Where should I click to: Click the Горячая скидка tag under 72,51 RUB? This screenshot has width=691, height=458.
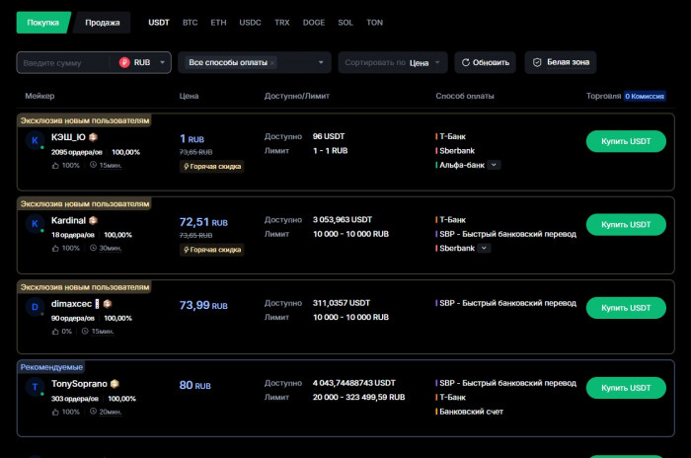(x=212, y=250)
